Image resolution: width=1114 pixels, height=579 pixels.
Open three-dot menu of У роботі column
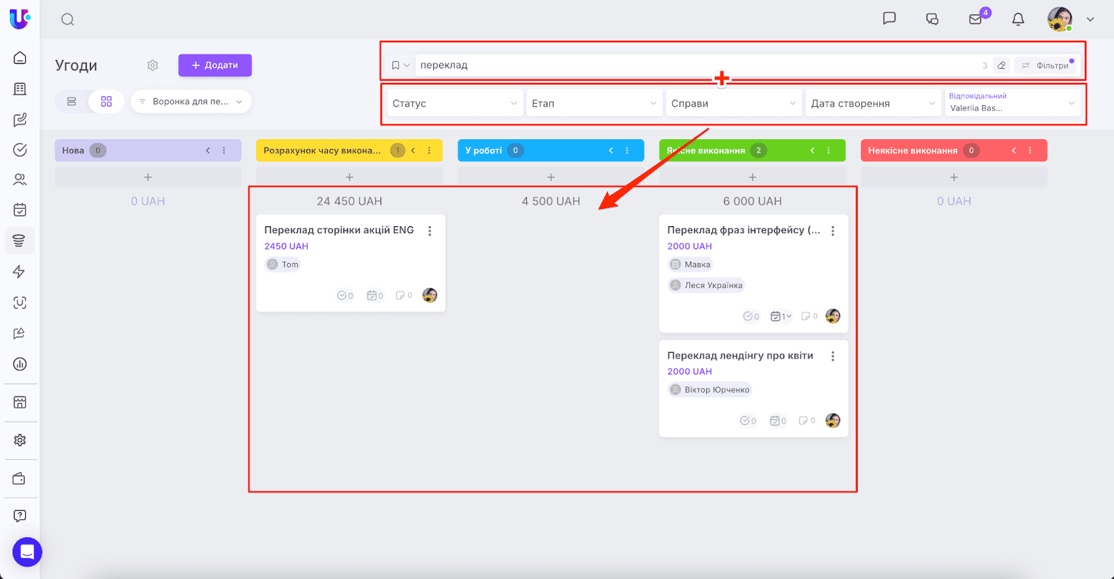tap(627, 150)
